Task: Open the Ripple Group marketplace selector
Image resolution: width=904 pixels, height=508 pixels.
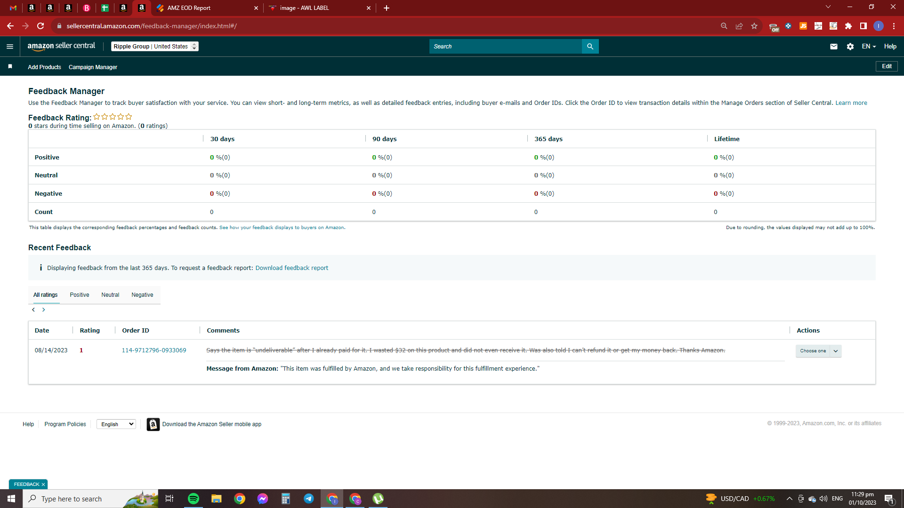Action: click(x=155, y=47)
